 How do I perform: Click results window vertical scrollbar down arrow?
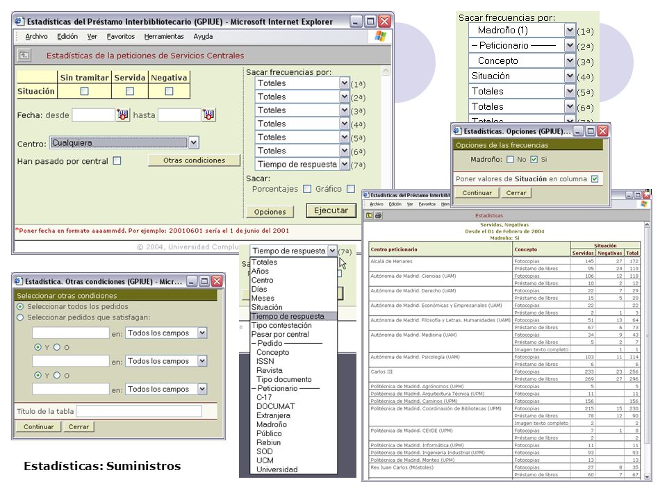click(647, 476)
